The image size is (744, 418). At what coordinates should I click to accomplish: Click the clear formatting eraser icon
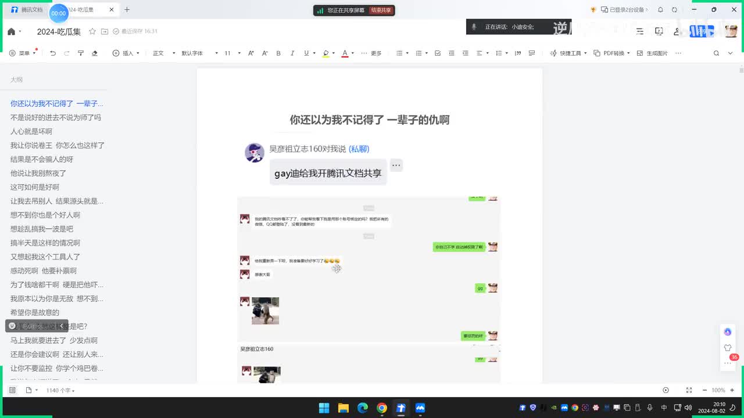click(95, 53)
